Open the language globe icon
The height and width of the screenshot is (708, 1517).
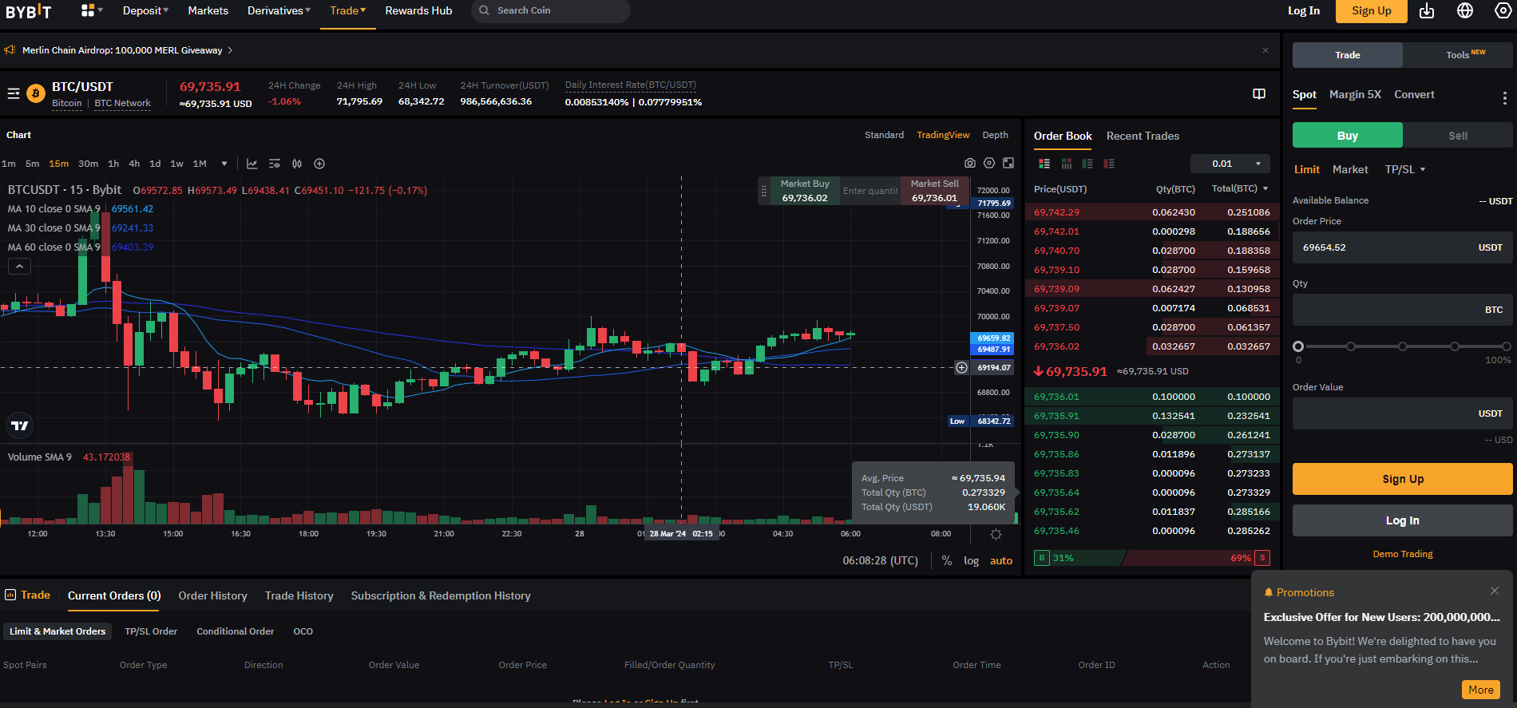(x=1465, y=10)
